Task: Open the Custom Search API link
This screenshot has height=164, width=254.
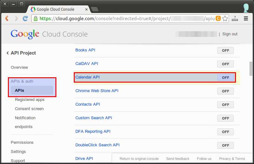Action: pos(94,118)
